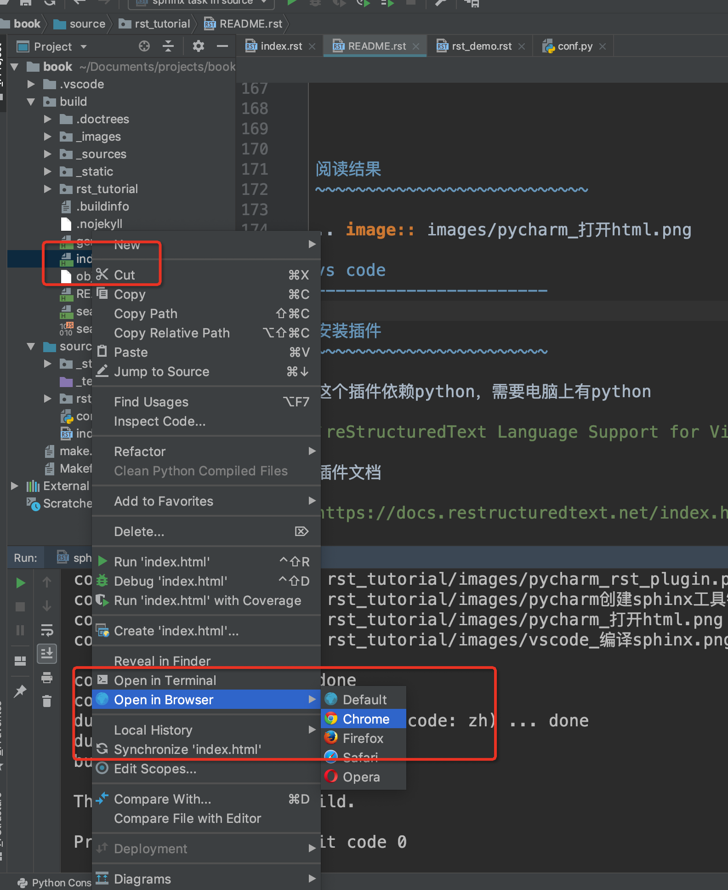Click restore layout icon in Run panel
Image resolution: width=728 pixels, height=890 pixels.
coord(20,661)
